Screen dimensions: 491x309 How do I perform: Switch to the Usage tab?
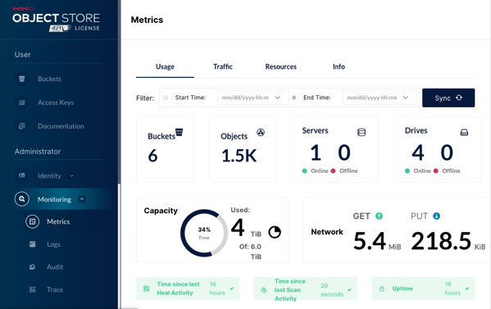[x=165, y=66]
